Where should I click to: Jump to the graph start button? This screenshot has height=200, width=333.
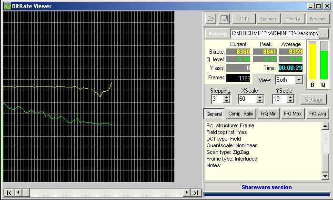(x=9, y=192)
